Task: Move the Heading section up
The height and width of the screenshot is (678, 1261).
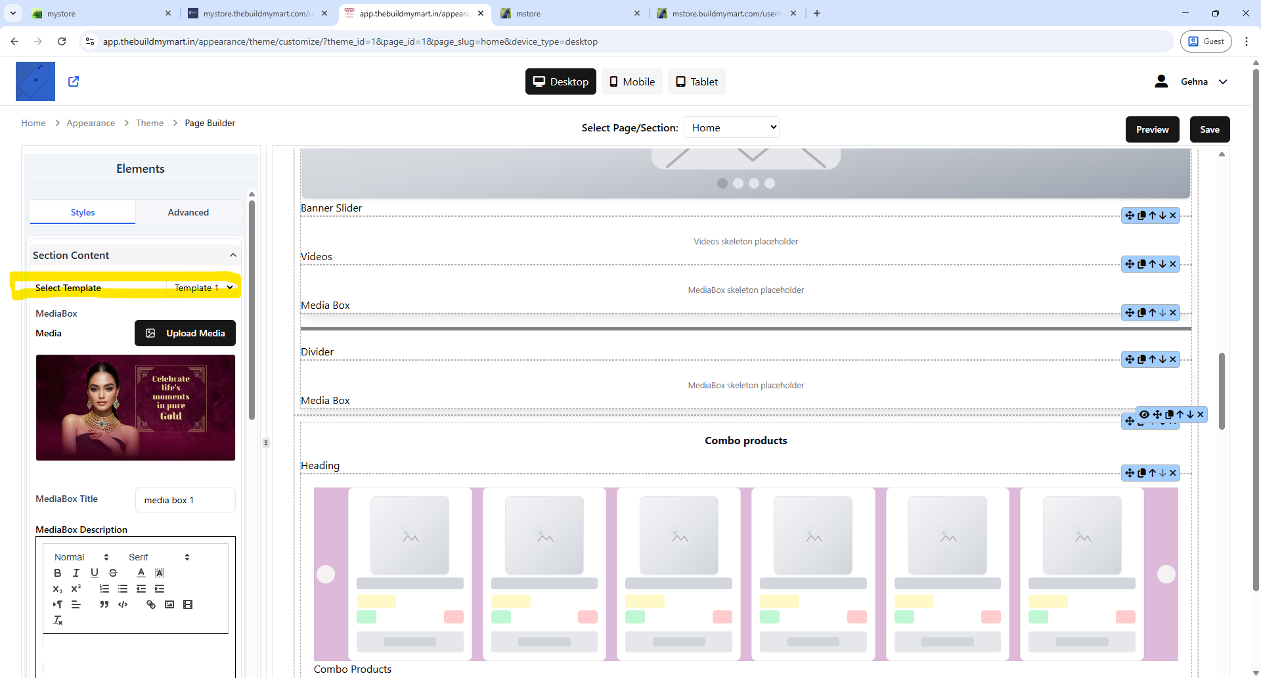Action: click(1152, 473)
